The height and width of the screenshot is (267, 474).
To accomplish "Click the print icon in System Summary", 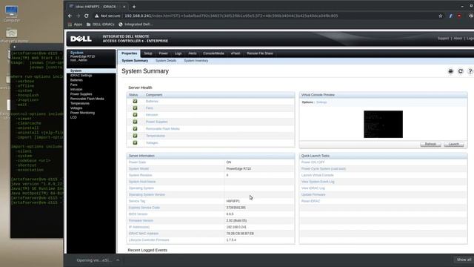I will pyautogui.click(x=450, y=71).
